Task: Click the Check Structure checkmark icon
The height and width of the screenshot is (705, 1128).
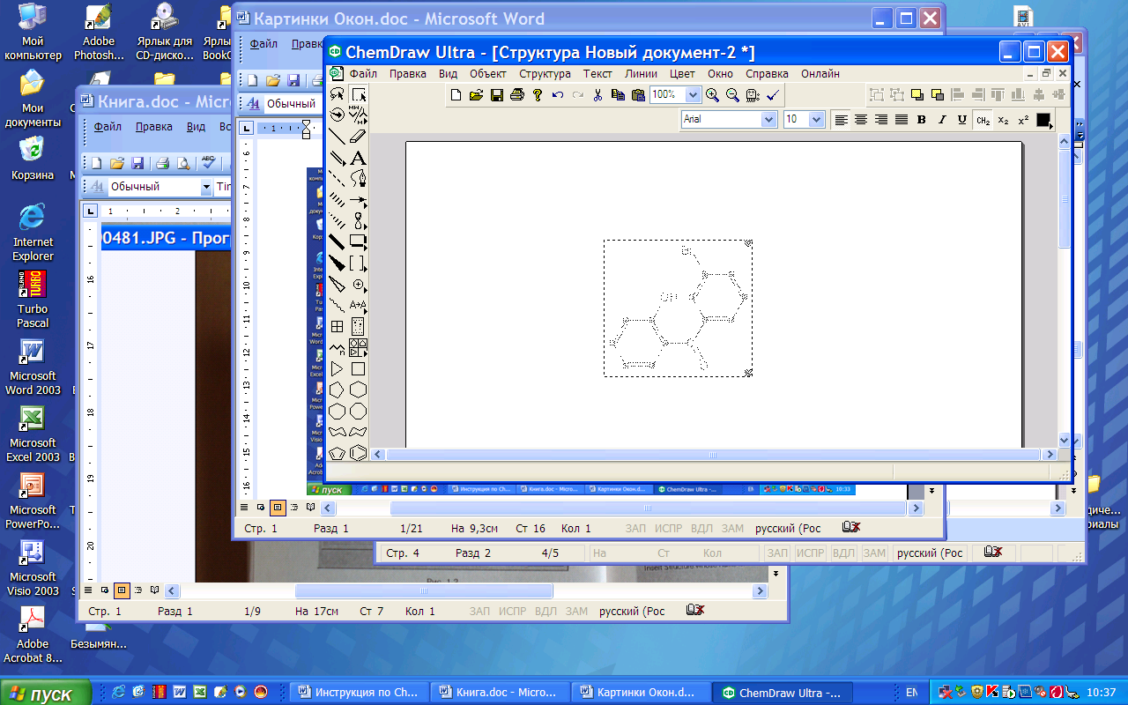Action: coord(772,95)
